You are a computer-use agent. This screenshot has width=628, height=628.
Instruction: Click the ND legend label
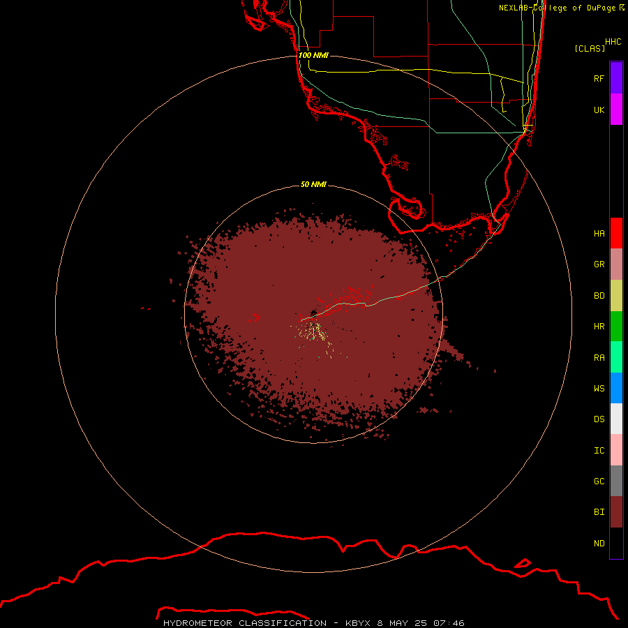(599, 544)
